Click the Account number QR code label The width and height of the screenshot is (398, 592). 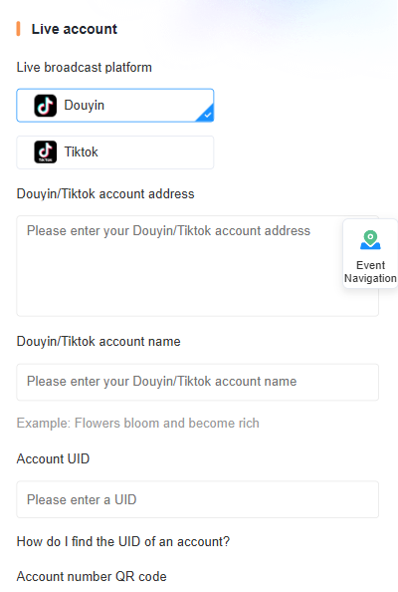coord(92,576)
